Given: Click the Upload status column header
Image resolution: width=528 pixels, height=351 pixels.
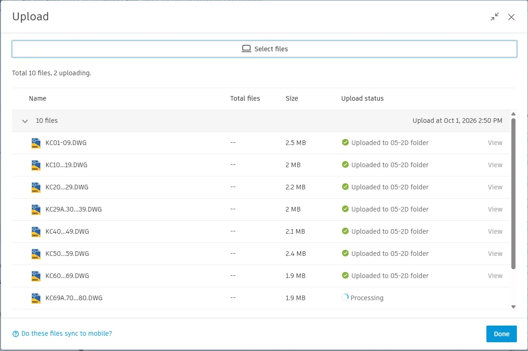Looking at the screenshot, I should (362, 98).
